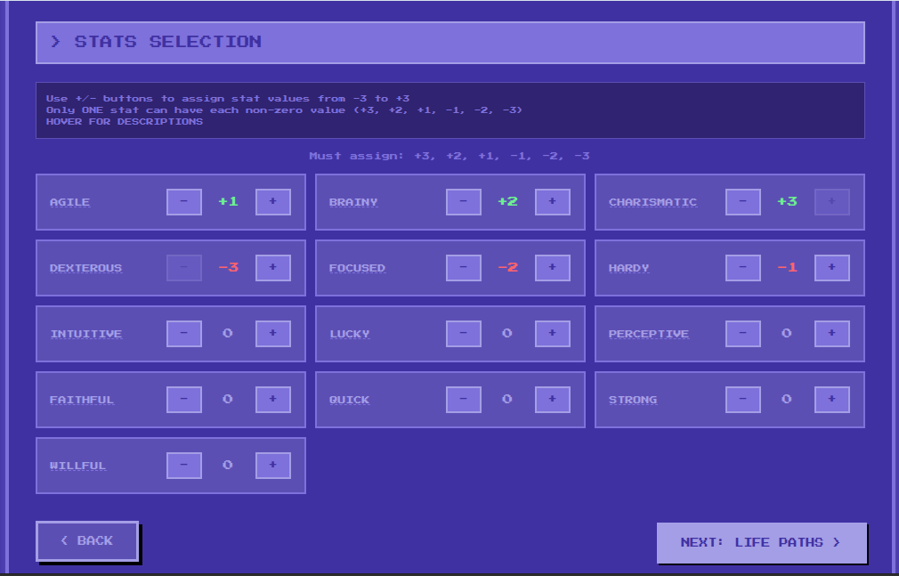Decrease the FAITHFUL stat with minus button
The height and width of the screenshot is (576, 899).
tap(184, 400)
